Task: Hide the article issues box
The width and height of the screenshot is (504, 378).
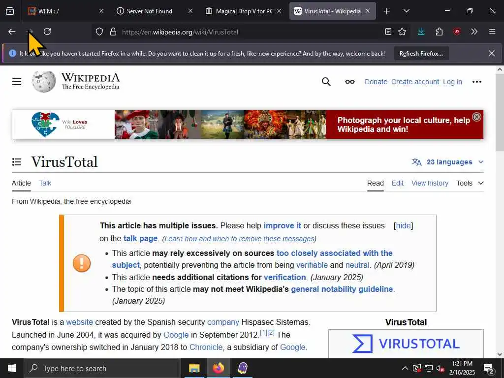Action: point(404,225)
